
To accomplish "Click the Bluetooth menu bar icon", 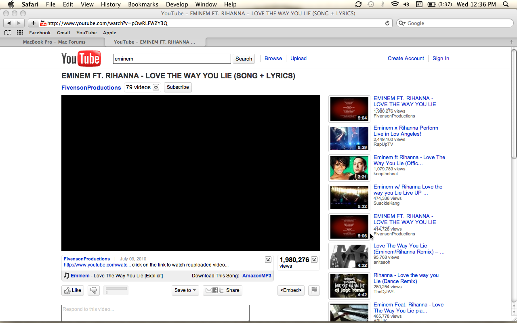I will click(x=382, y=4).
